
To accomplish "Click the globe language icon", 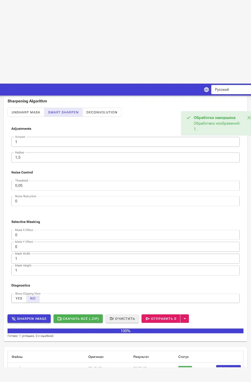I will coord(206,90).
